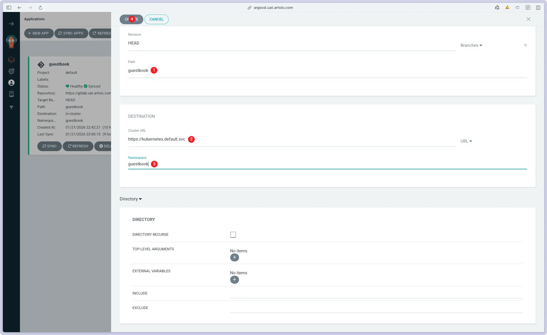Click the Cancel button
The width and height of the screenshot is (547, 335).
[156, 19]
